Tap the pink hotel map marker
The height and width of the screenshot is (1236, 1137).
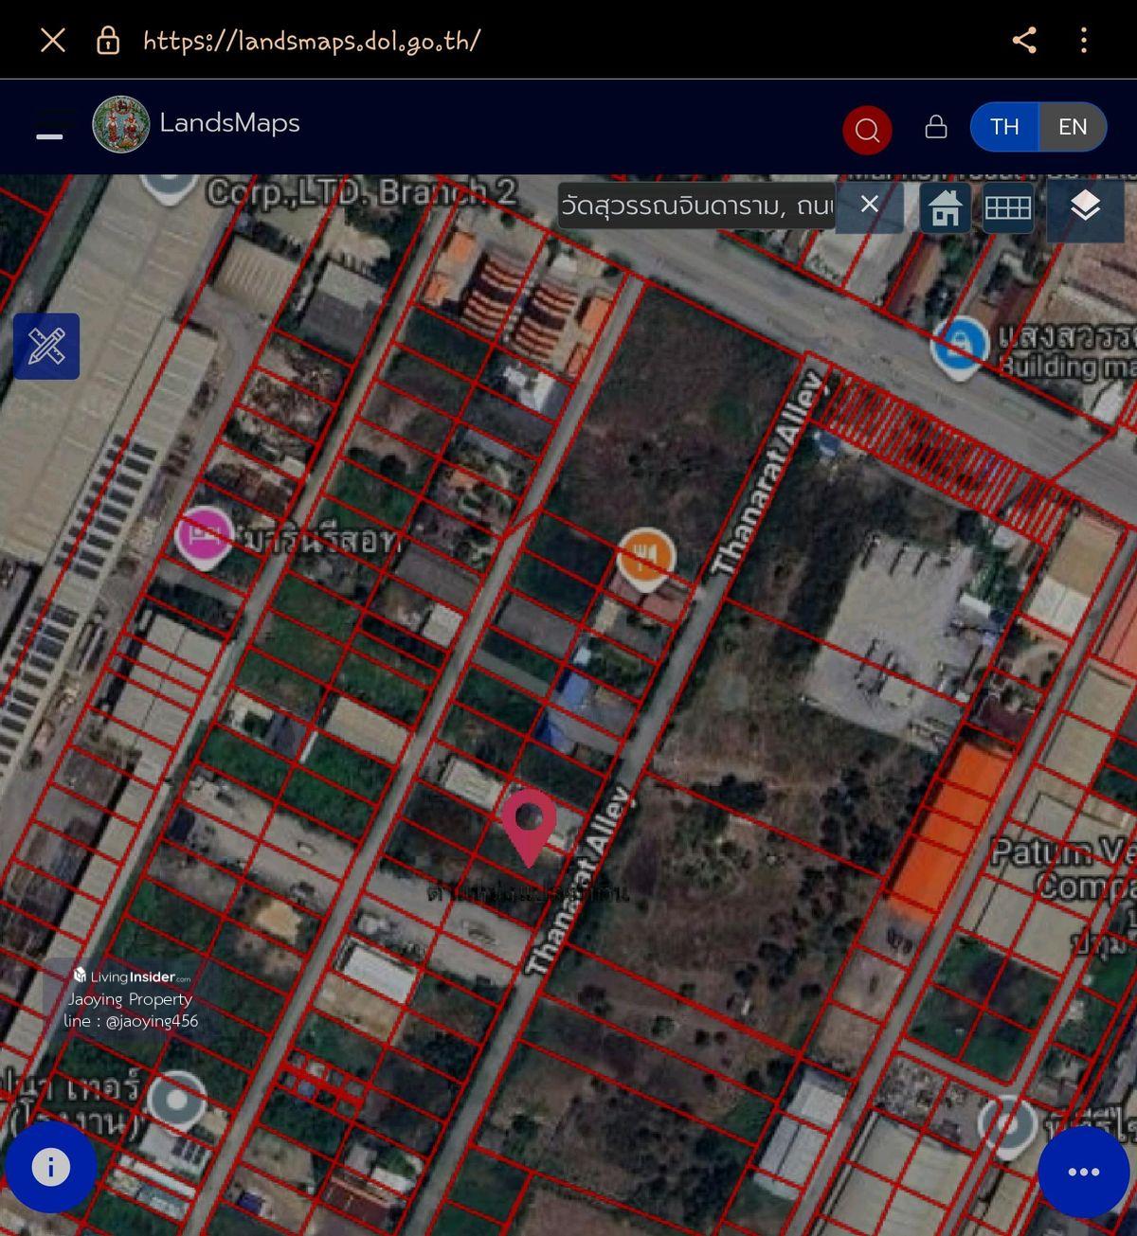(x=204, y=535)
